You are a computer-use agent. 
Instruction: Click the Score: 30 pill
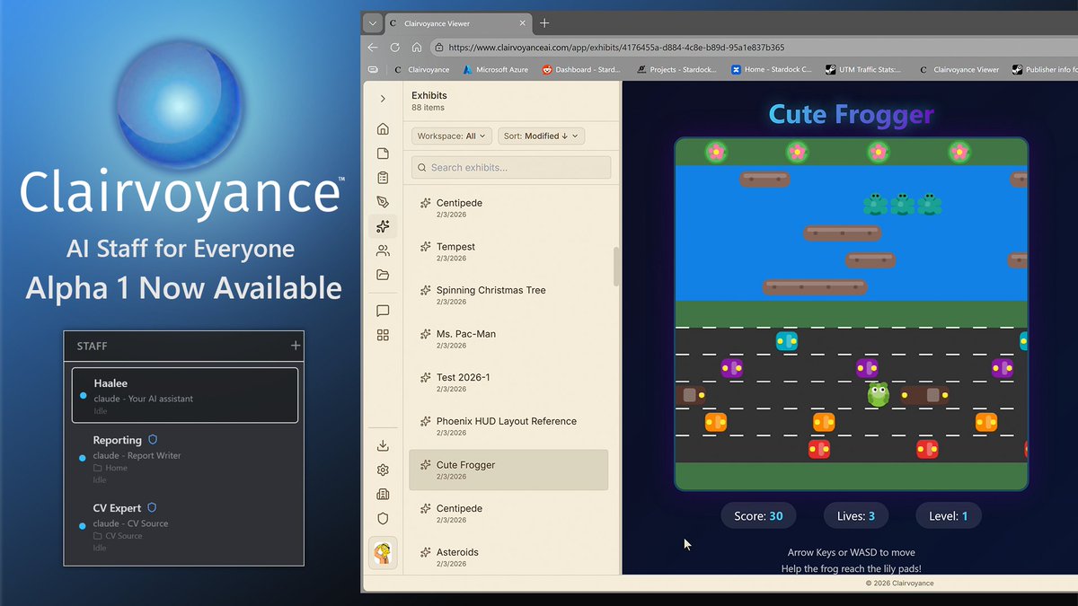(x=758, y=516)
